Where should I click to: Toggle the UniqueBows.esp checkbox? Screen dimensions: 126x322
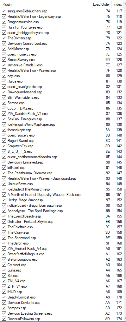[x=4, y=184]
